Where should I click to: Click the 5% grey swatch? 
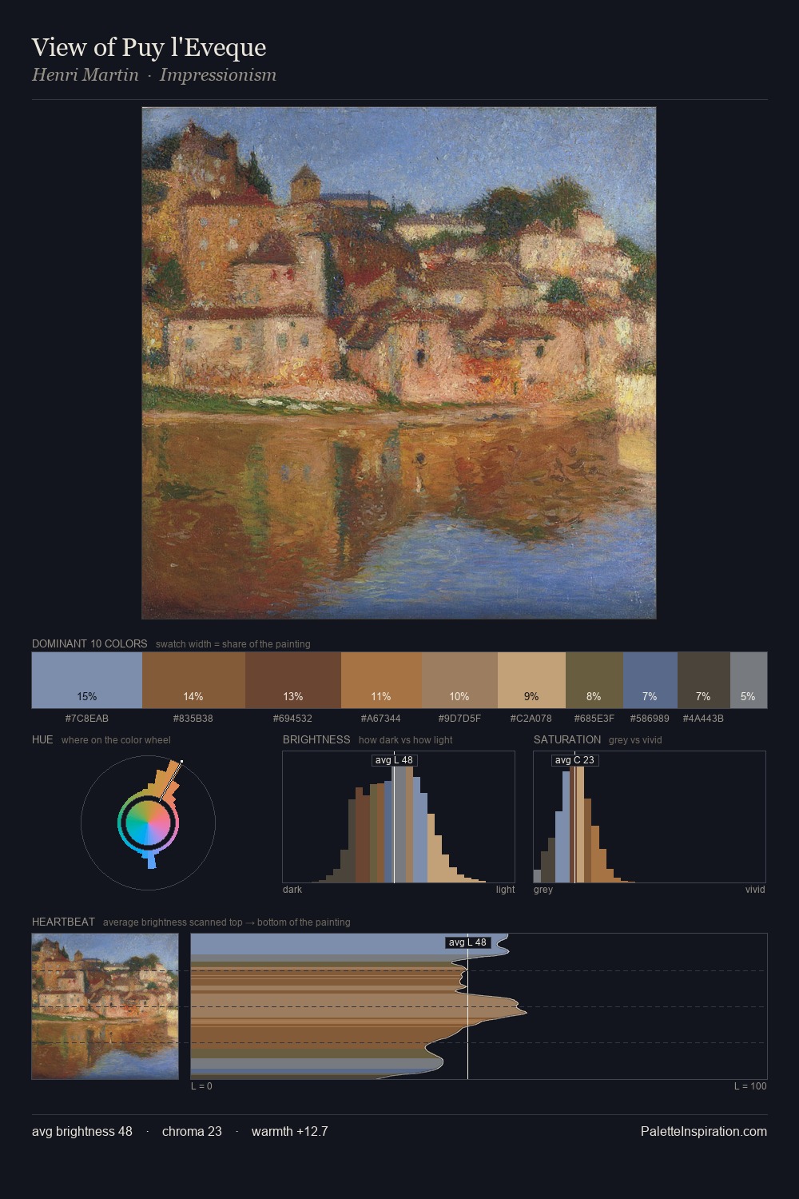point(749,680)
